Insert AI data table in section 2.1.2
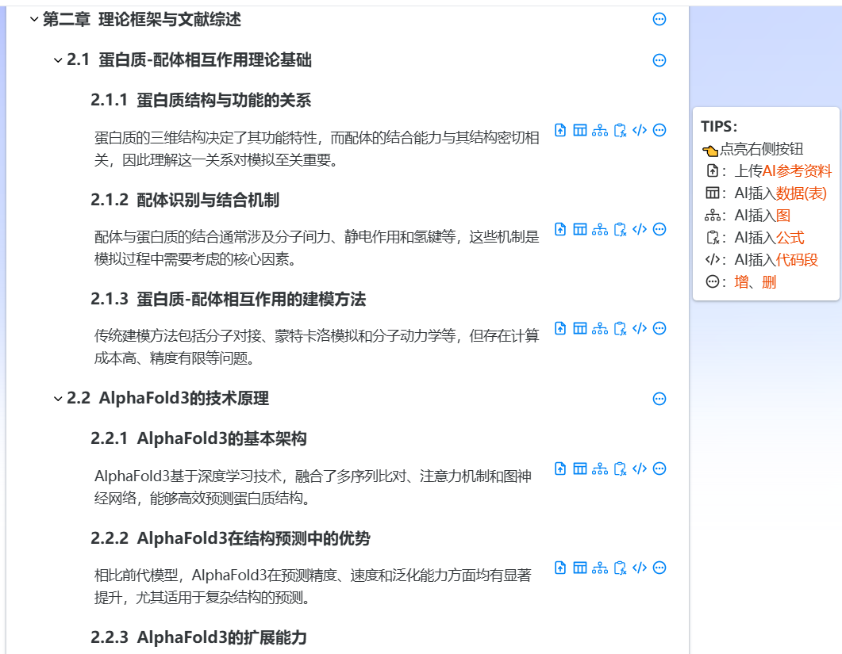This screenshot has width=842, height=654. click(x=580, y=230)
